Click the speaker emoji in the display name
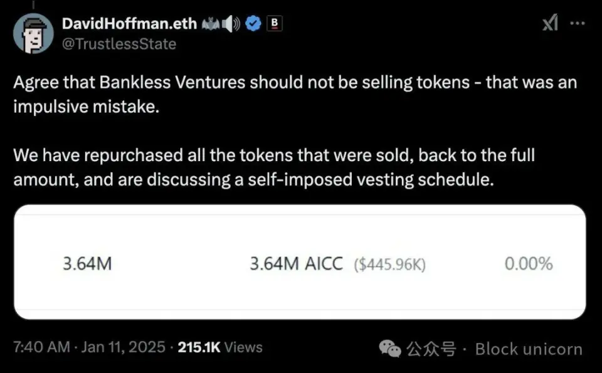This screenshot has height=373, width=602. 231,24
